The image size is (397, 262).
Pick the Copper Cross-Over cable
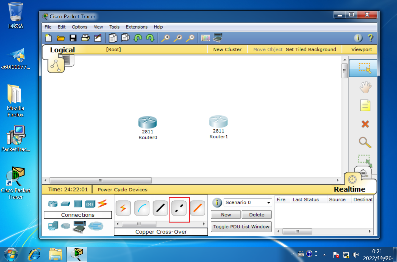[x=179, y=208]
